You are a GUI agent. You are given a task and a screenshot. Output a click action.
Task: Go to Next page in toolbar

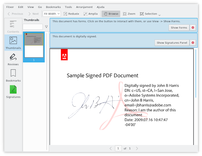(x=33, y=14)
